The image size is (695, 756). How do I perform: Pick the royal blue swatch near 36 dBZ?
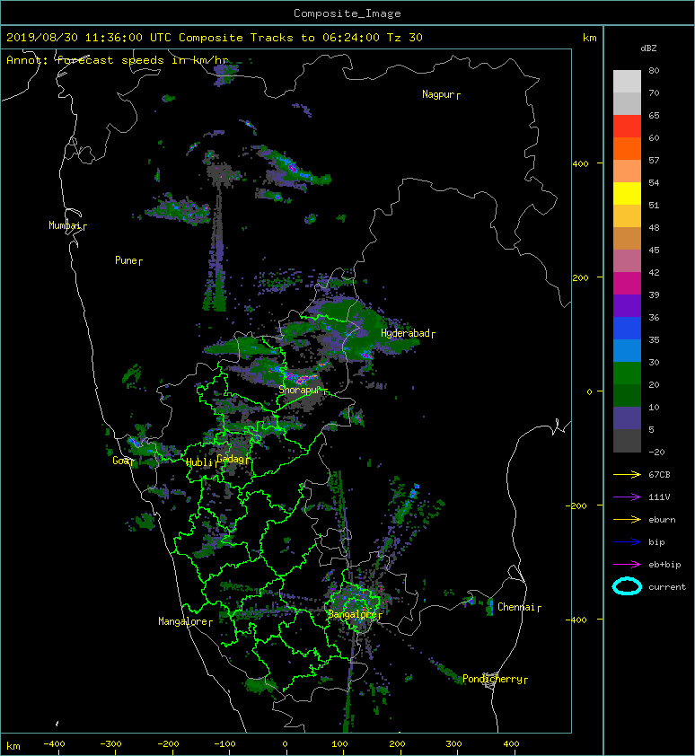pyautogui.click(x=627, y=329)
